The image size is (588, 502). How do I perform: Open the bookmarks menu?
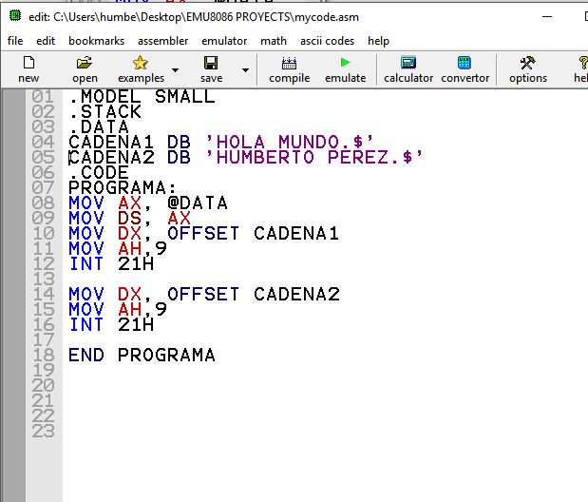pos(96,41)
